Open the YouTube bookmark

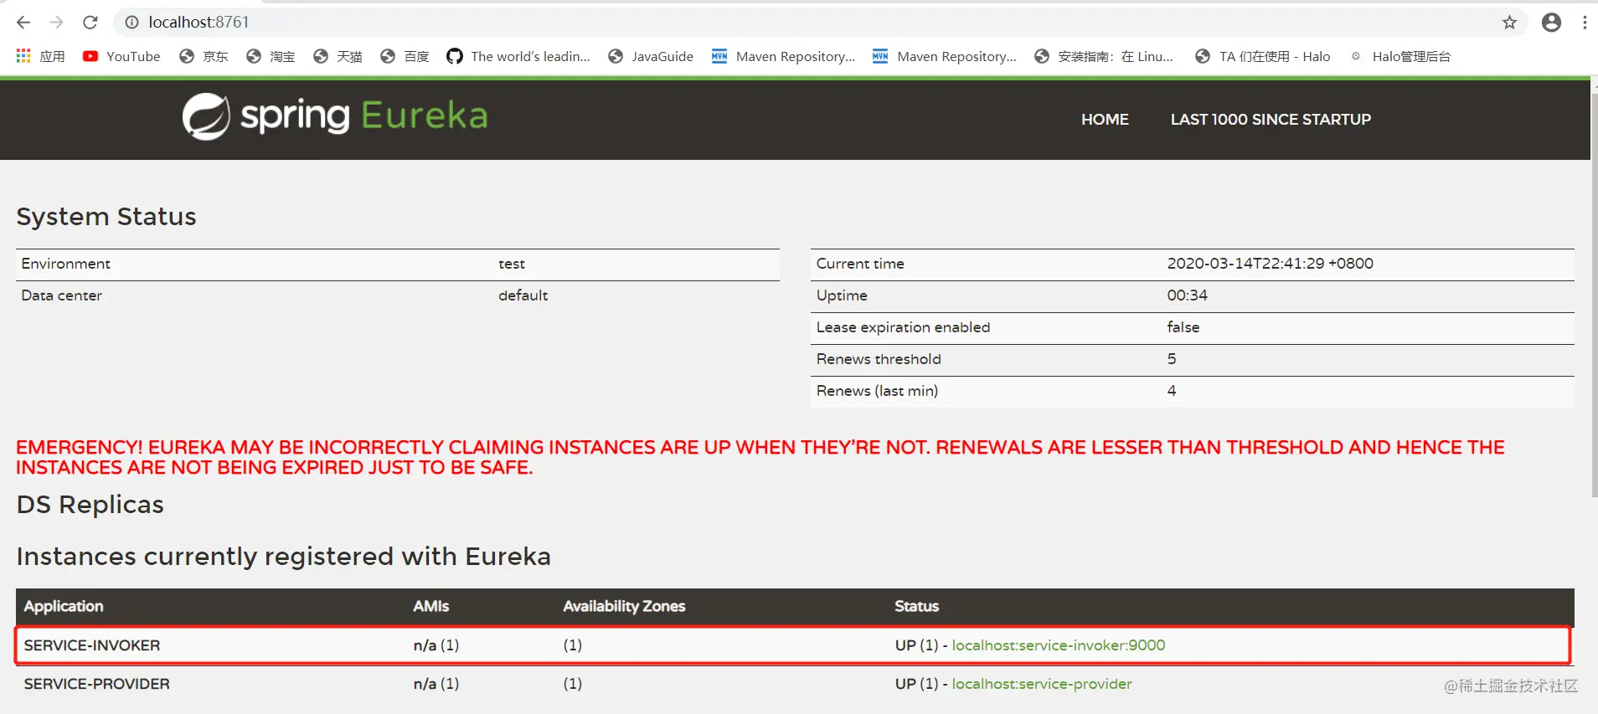click(x=122, y=56)
